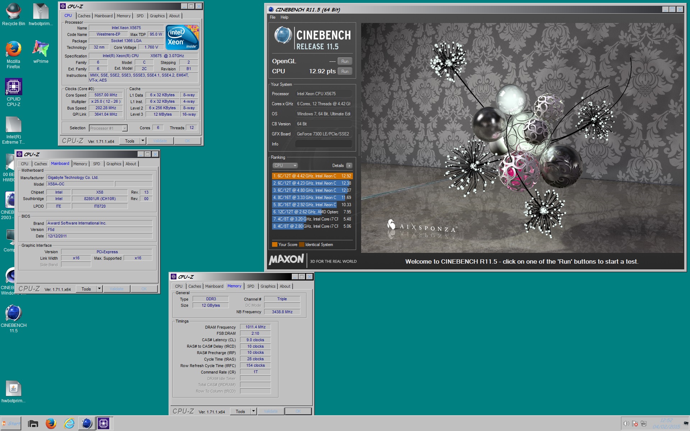
Task: Expand Tools dropdown arrow in Memory CPU-Z
Action: pos(253,412)
